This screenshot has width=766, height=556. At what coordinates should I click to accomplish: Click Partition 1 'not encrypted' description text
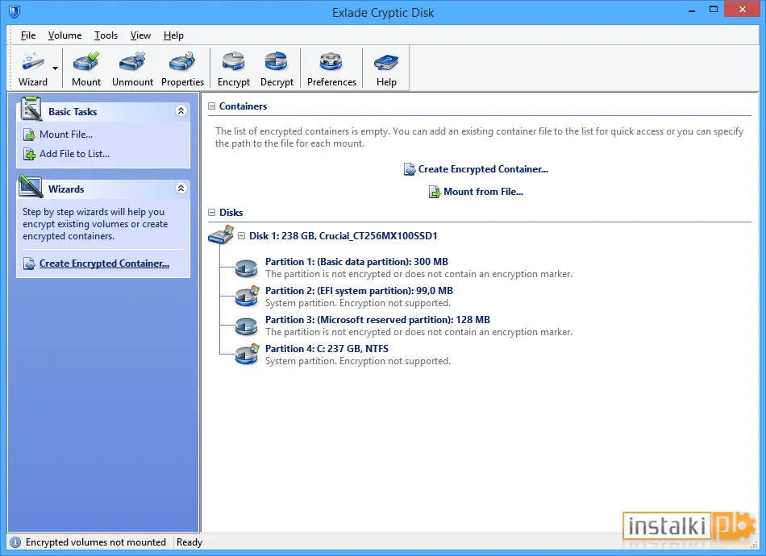pyautogui.click(x=418, y=274)
